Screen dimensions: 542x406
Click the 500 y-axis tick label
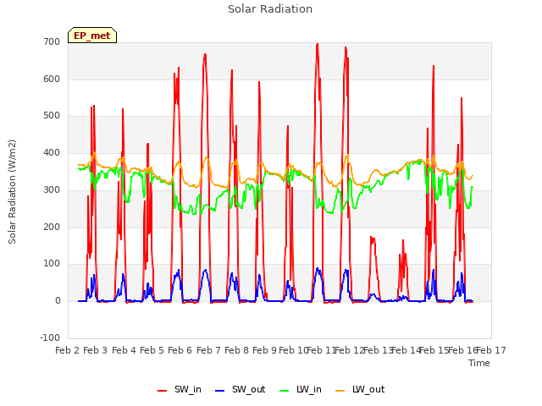[52, 116]
